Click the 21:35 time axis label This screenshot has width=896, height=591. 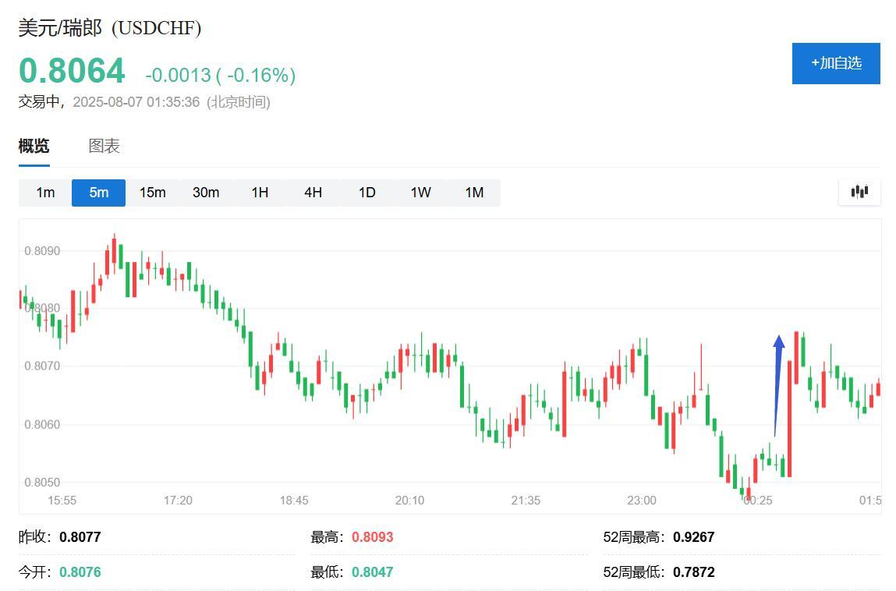point(526,501)
